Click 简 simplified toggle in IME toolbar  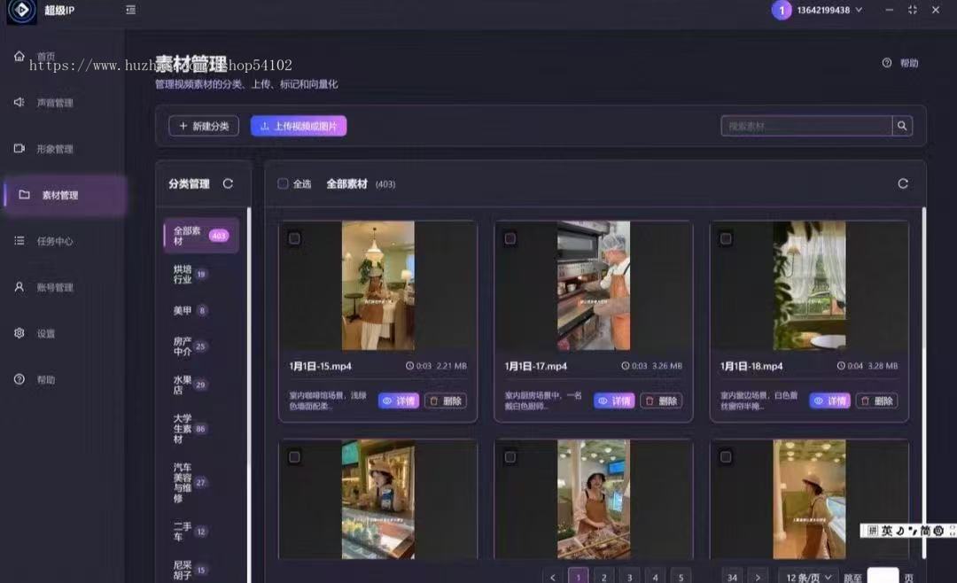click(x=925, y=531)
